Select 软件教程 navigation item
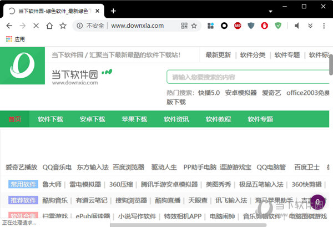The image size is (333, 227). point(218,119)
